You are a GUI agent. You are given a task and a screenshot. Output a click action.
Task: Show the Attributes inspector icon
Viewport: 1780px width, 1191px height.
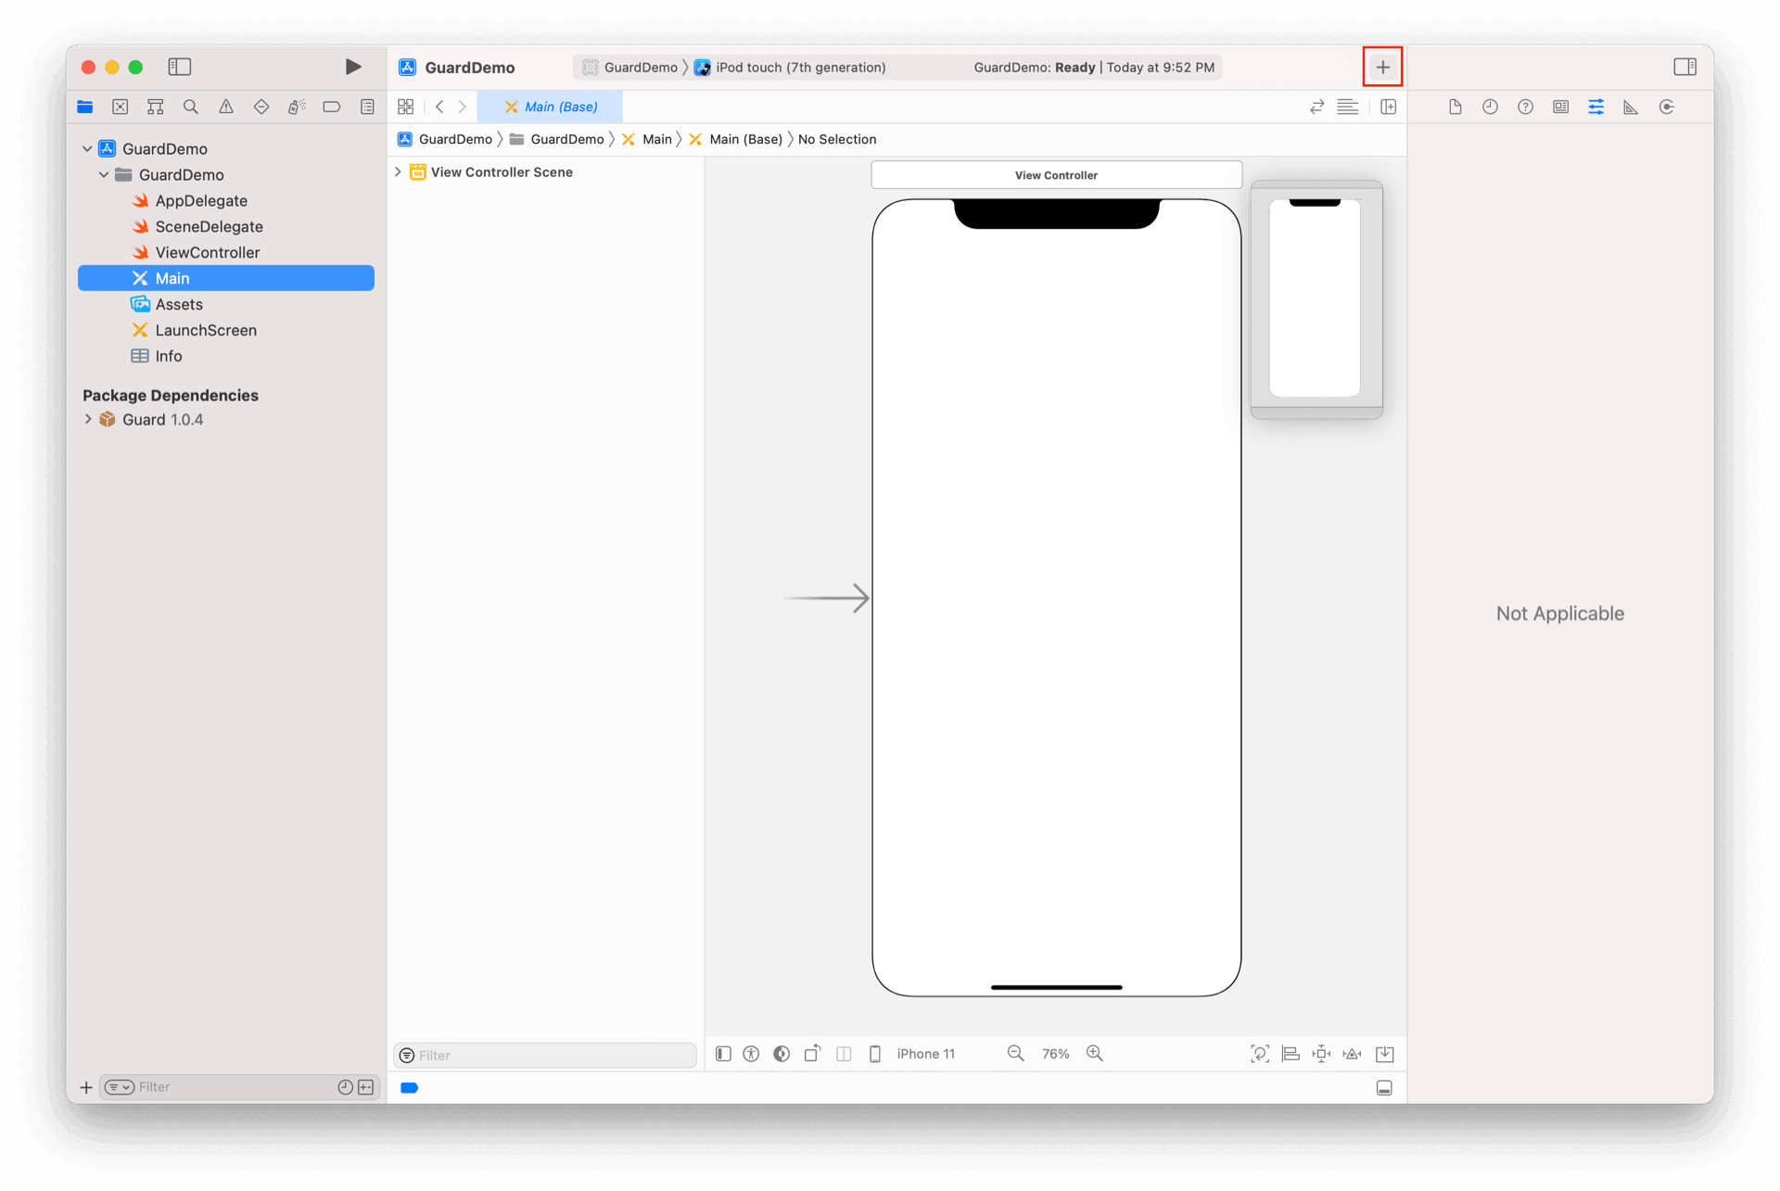pos(1596,107)
